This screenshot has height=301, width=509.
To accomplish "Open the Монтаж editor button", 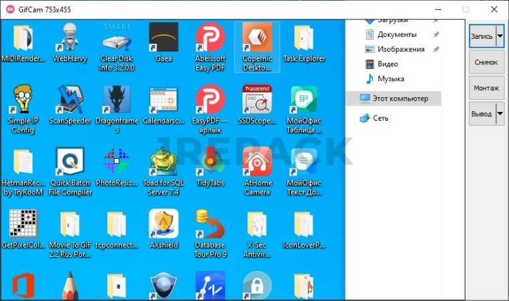I will click(x=486, y=88).
